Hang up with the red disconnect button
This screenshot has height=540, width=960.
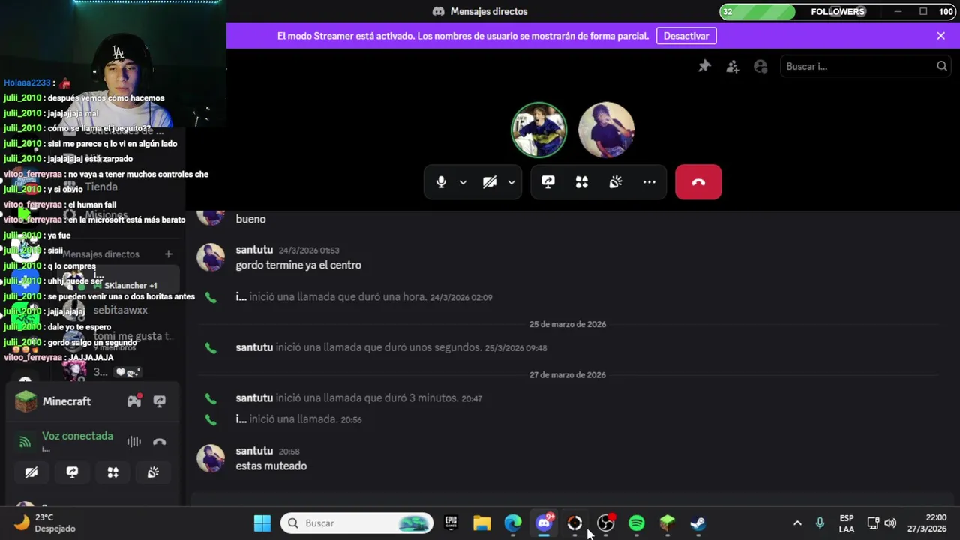(698, 182)
